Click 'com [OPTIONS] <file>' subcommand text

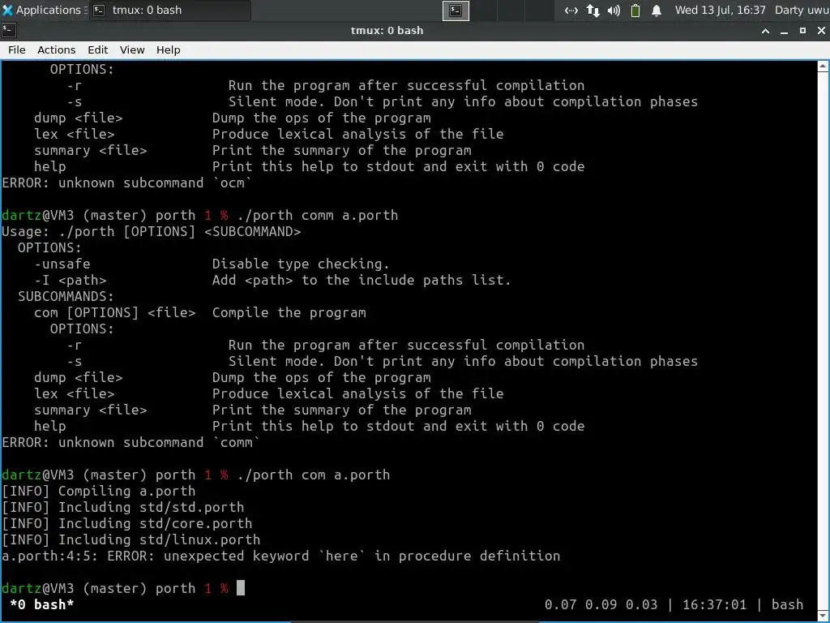pyautogui.click(x=114, y=312)
